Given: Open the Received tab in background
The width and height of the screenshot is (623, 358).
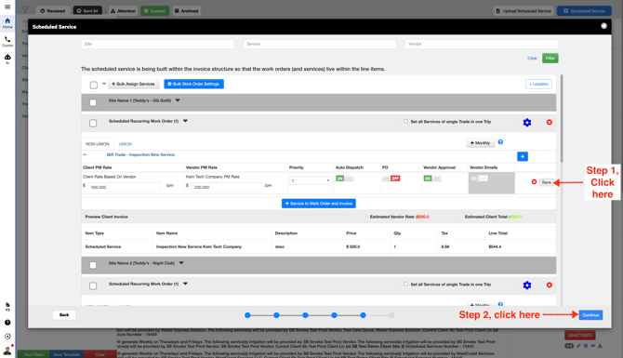Looking at the screenshot, I should pyautogui.click(x=53, y=11).
